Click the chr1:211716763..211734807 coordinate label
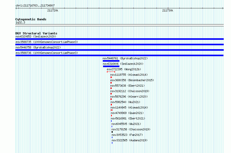Viewport: 231px width, 153px height. click(35, 6)
